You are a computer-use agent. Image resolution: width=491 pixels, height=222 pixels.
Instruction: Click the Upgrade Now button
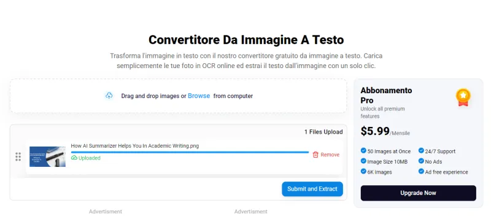[419, 193]
